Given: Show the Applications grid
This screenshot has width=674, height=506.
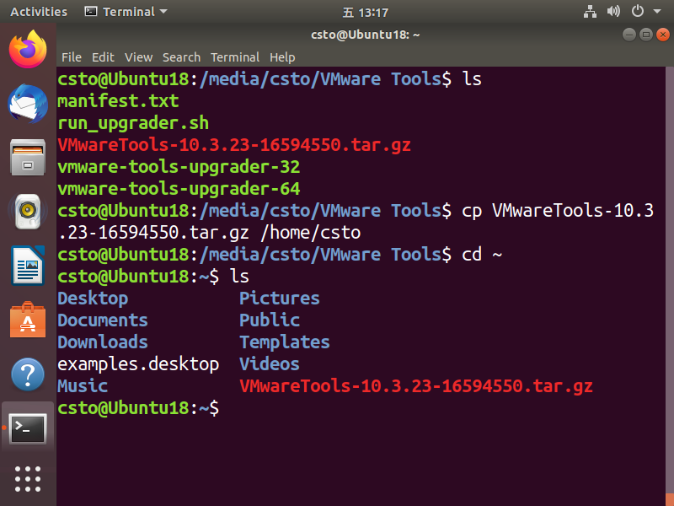Looking at the screenshot, I should pos(27,479).
